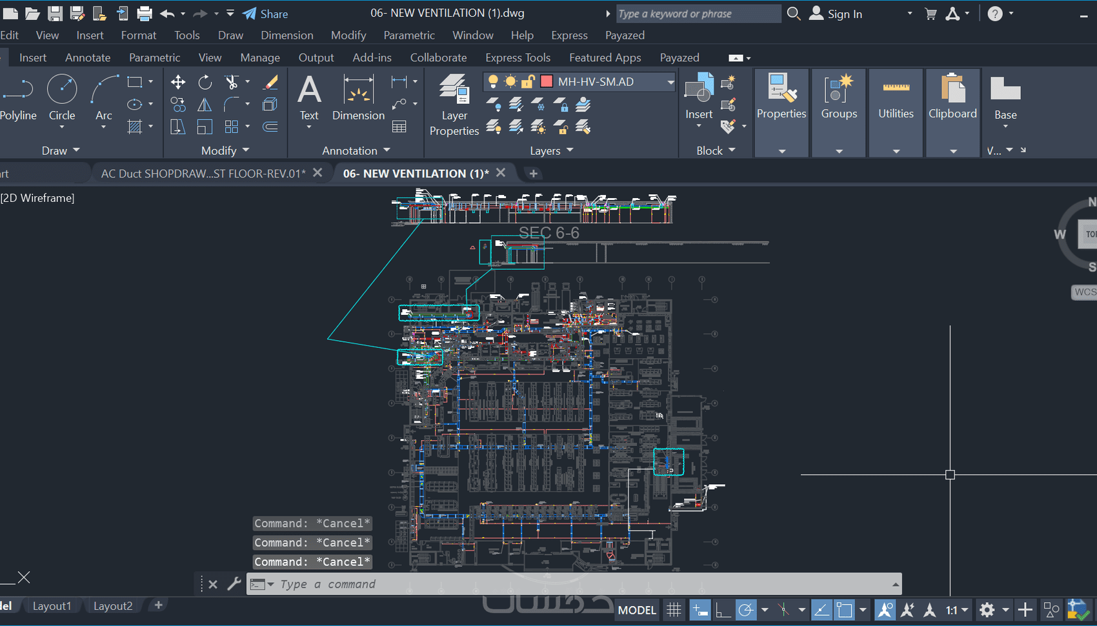This screenshot has width=1097, height=626.
Task: Click the Erase tool icon
Action: click(270, 82)
